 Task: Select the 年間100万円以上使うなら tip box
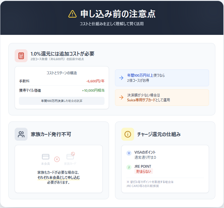162,78
